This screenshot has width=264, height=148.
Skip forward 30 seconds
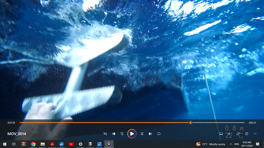(x=142, y=134)
